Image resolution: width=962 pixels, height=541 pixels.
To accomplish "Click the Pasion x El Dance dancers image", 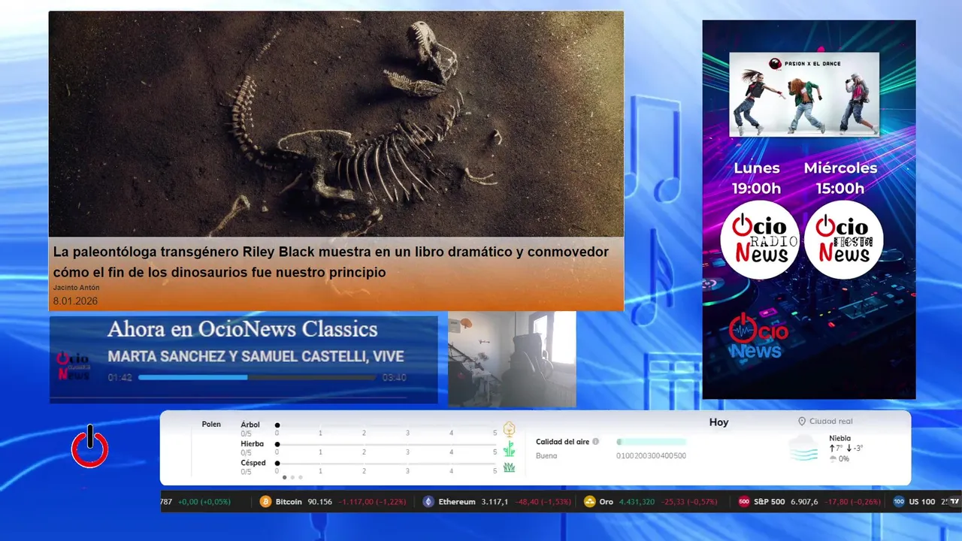I will (804, 95).
